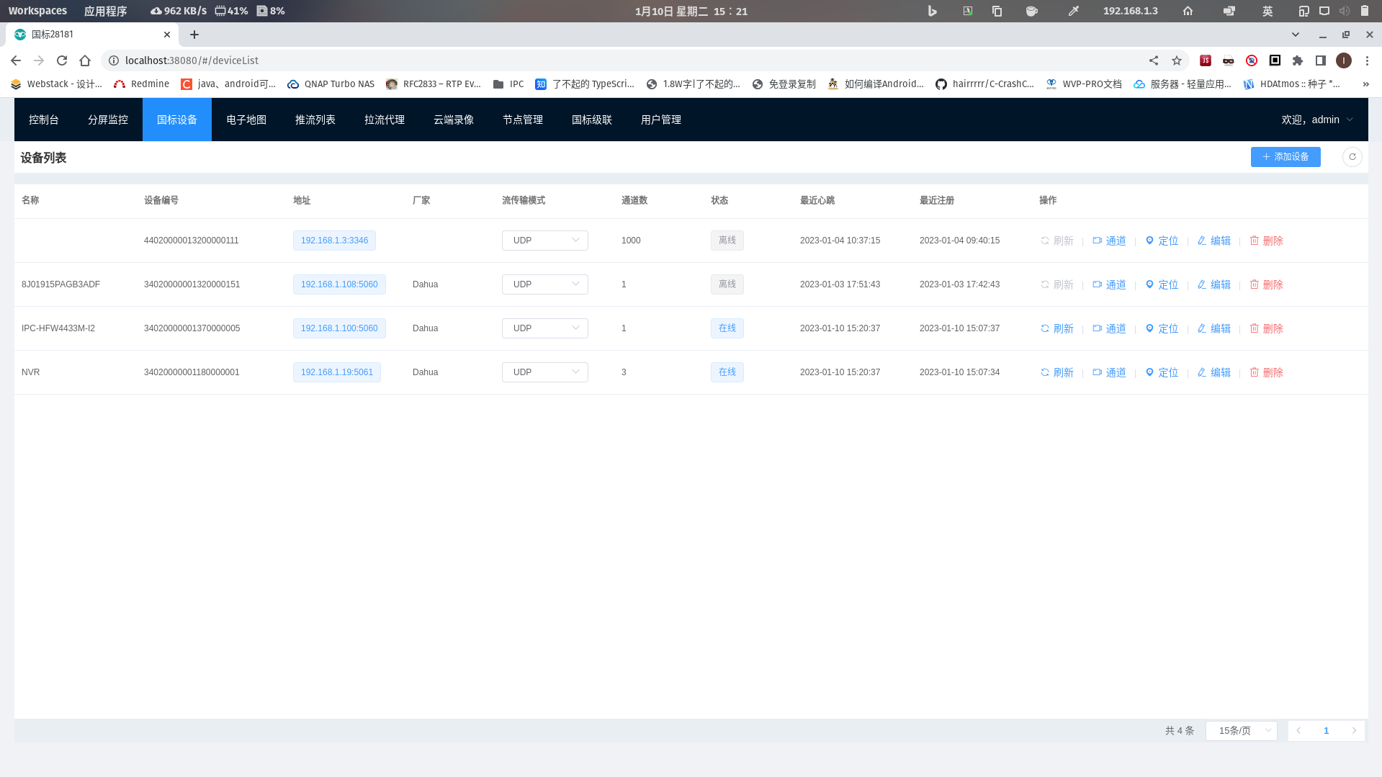
Task: Refresh the NVR device row
Action: coord(1056,372)
